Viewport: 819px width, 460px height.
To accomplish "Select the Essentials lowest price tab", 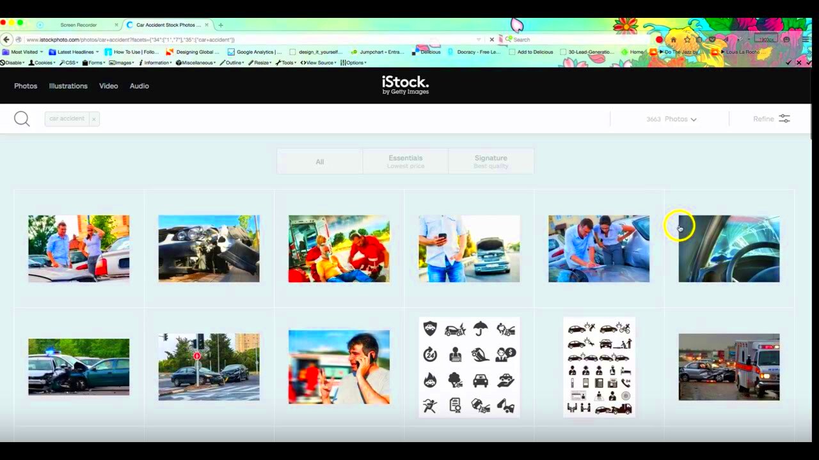I will pyautogui.click(x=406, y=162).
